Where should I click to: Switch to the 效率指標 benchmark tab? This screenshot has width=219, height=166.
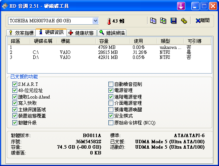(21, 33)
